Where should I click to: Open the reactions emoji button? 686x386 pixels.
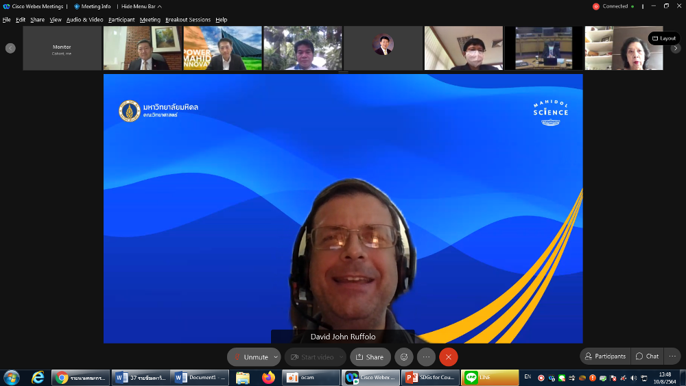click(x=403, y=357)
